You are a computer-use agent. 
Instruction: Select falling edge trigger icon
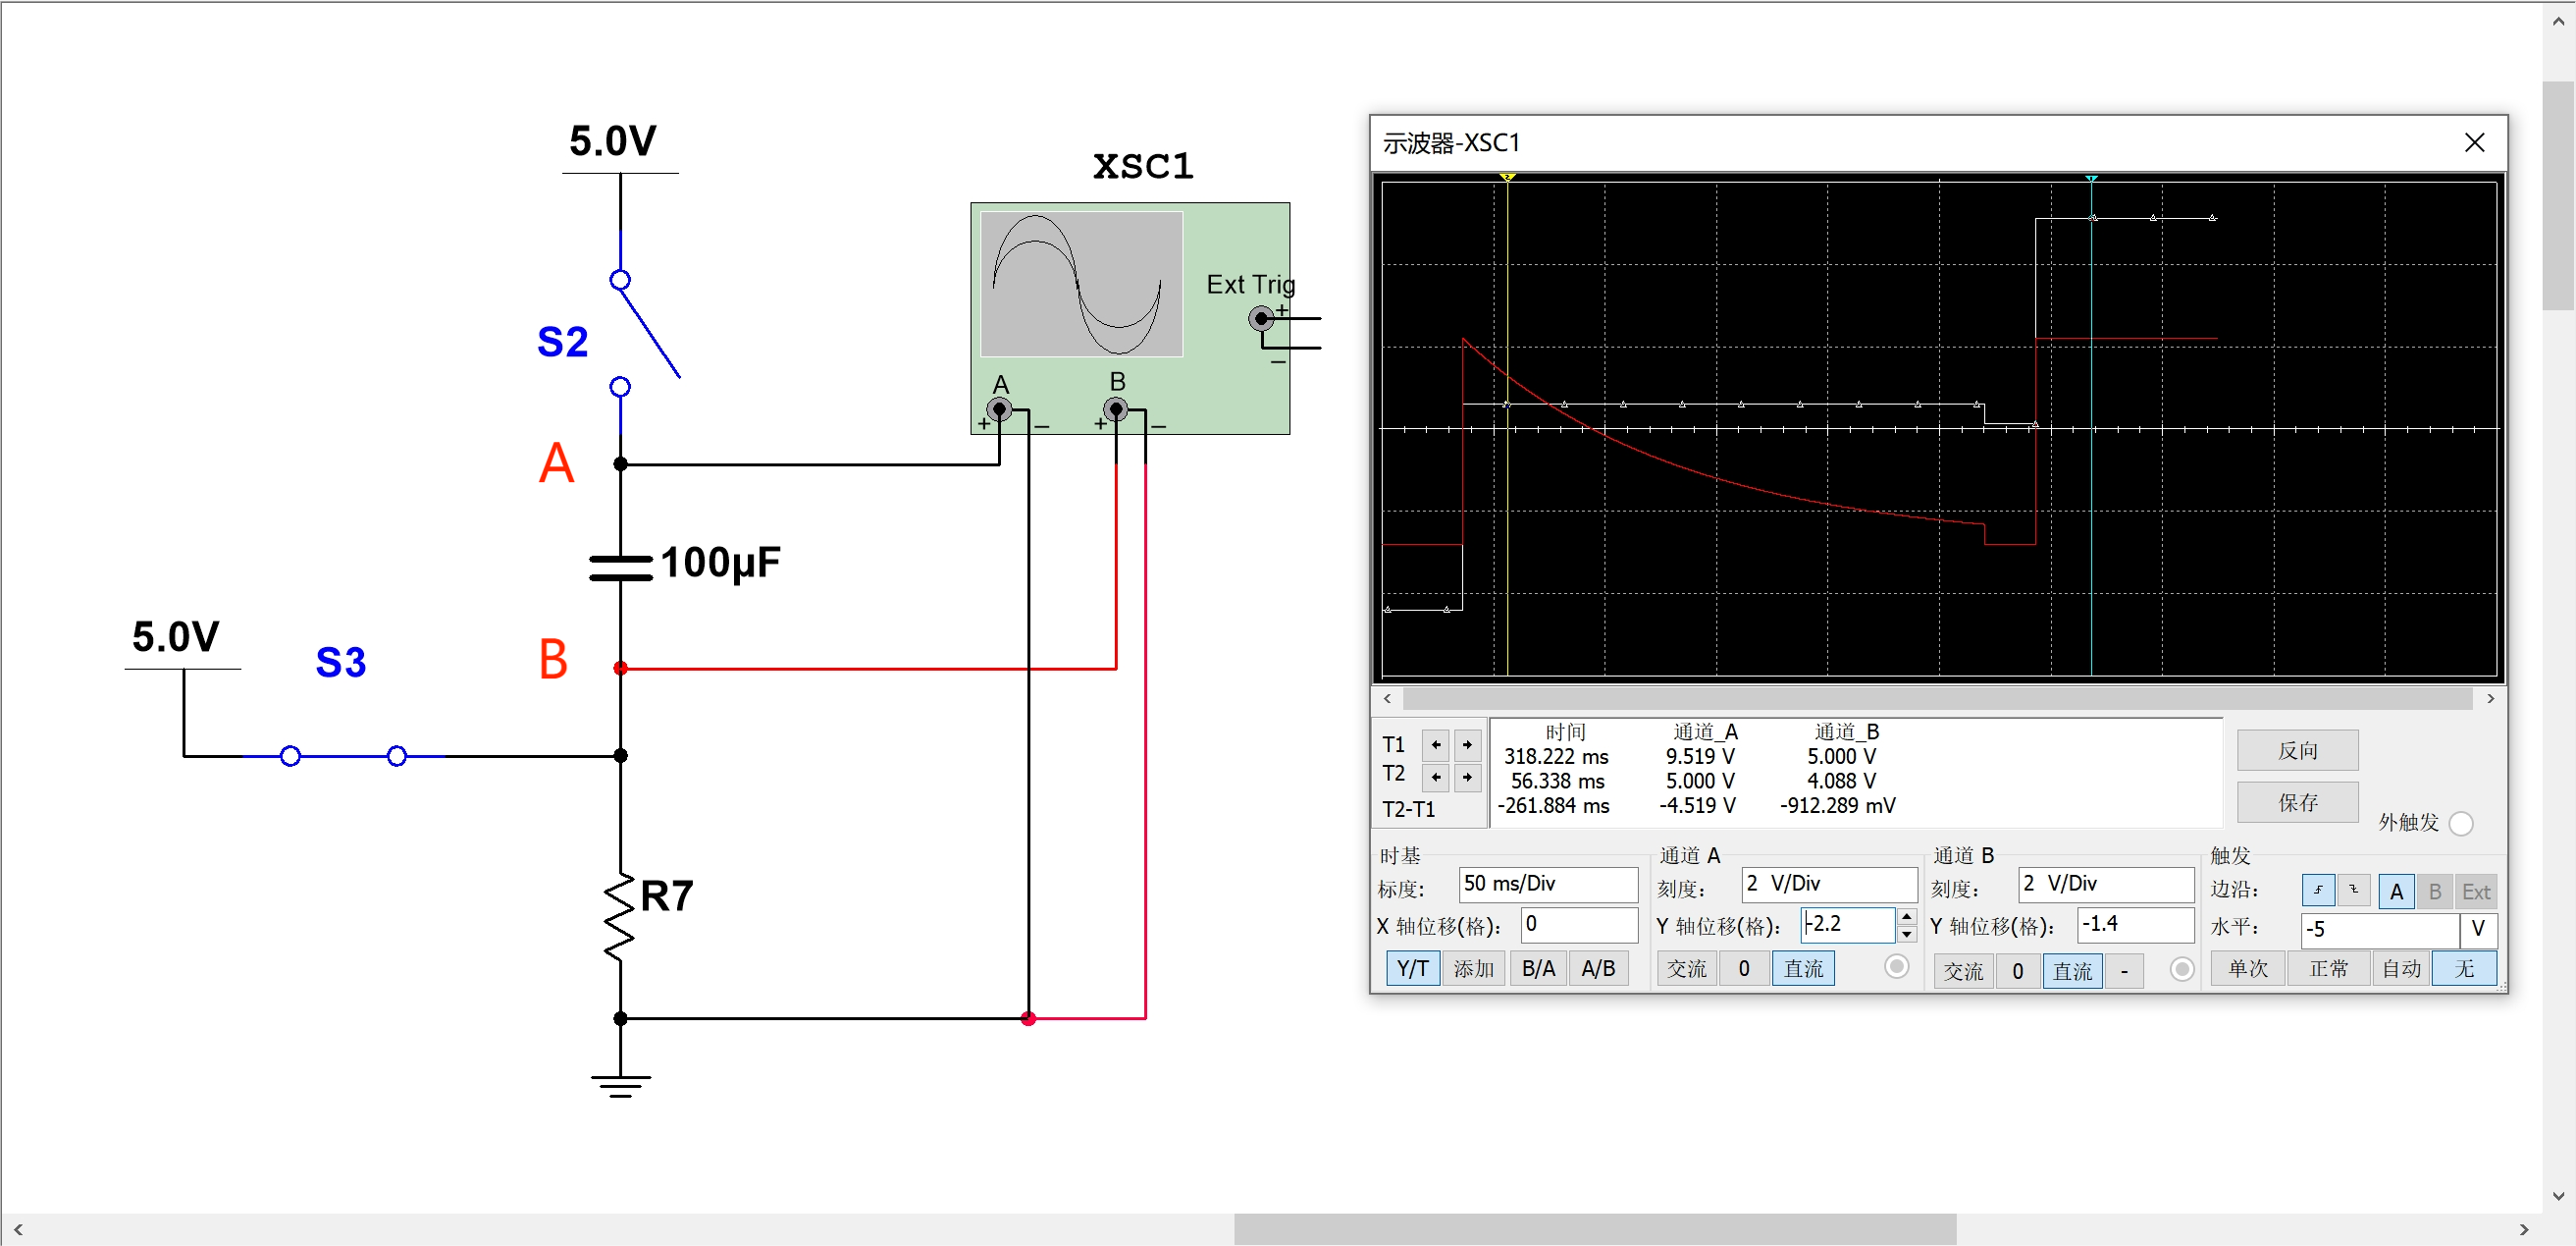click(x=2353, y=890)
